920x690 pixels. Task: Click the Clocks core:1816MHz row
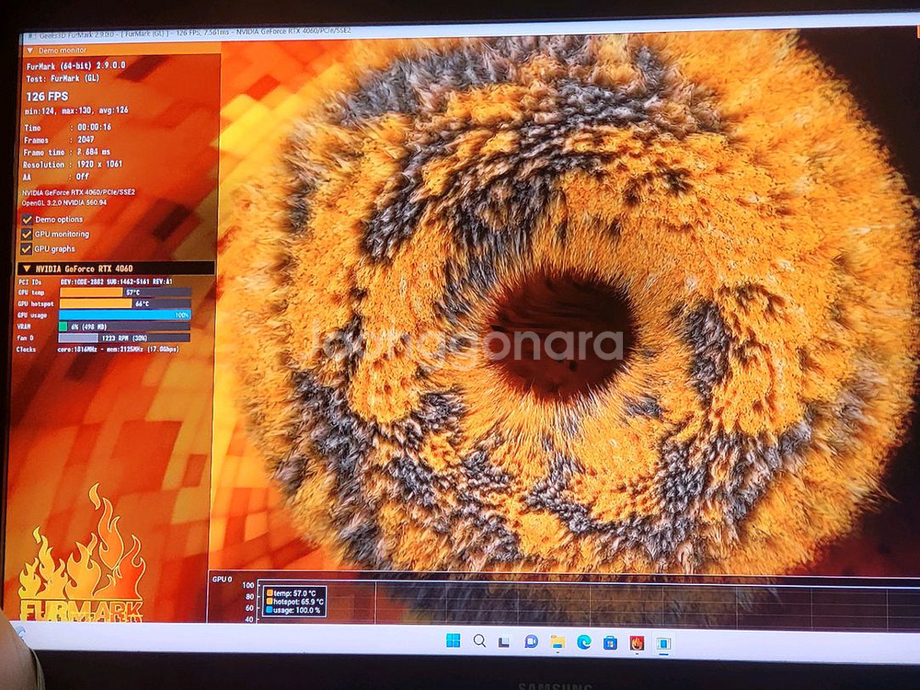point(98,350)
